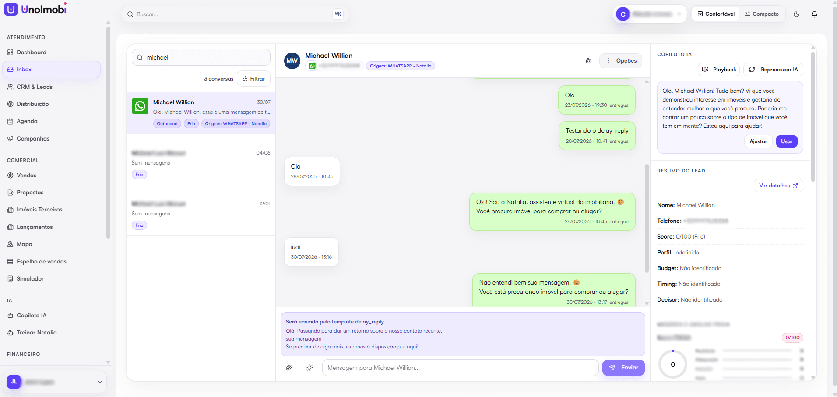Screen dimensions: 837x397
Task: Go to CRM & Leads
Action: [x=52, y=87]
